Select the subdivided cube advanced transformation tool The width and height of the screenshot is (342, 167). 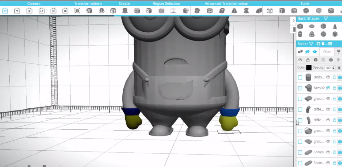click(x=210, y=11)
